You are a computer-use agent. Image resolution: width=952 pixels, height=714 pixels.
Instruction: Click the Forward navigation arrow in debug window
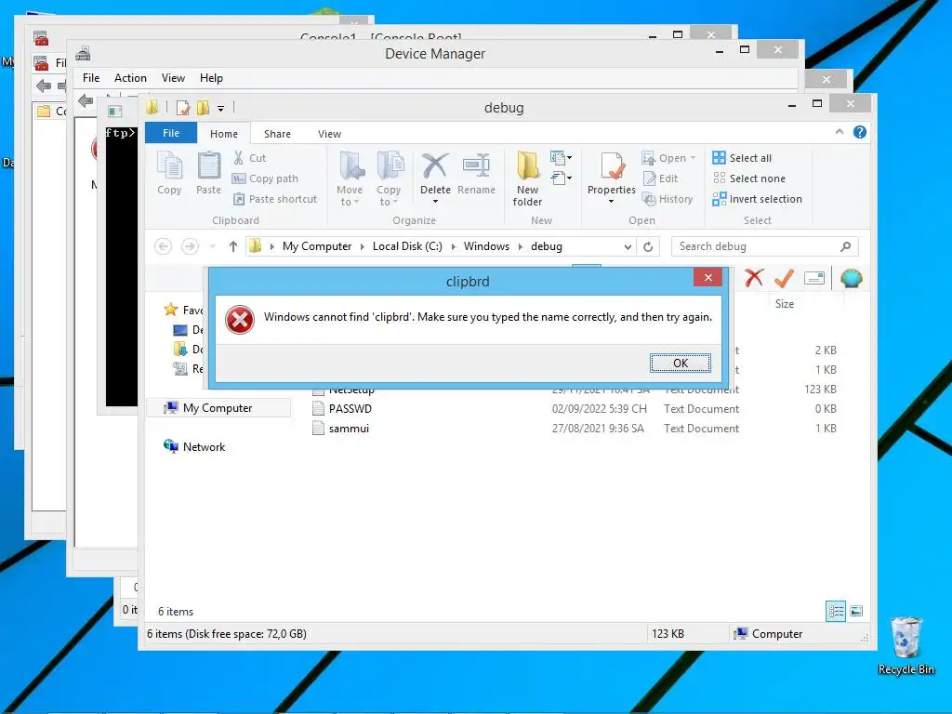tap(190, 245)
